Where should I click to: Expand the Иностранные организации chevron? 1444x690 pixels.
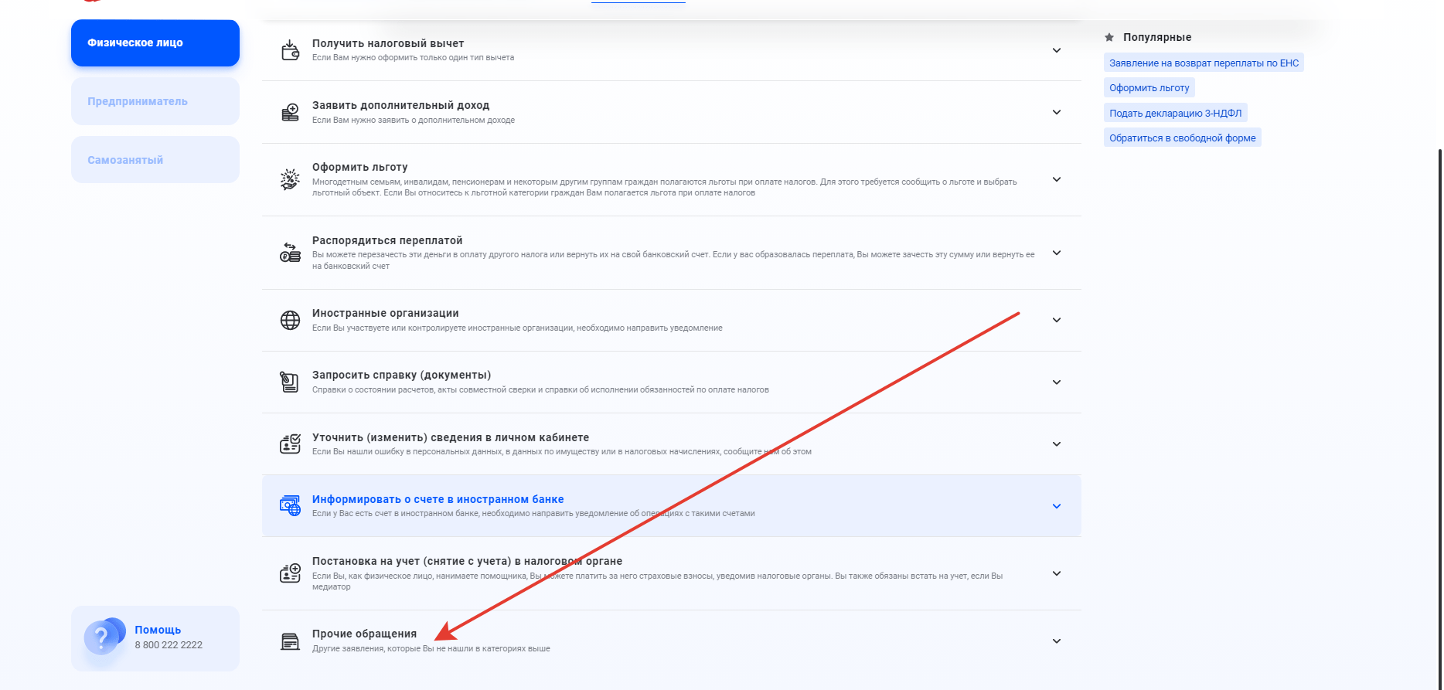coord(1057,320)
